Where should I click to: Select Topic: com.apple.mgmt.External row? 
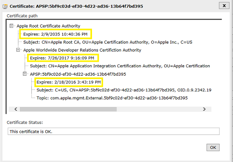pos(112,98)
